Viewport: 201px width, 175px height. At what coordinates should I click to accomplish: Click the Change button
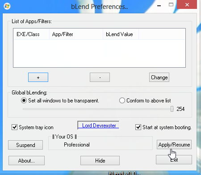pos(159,77)
